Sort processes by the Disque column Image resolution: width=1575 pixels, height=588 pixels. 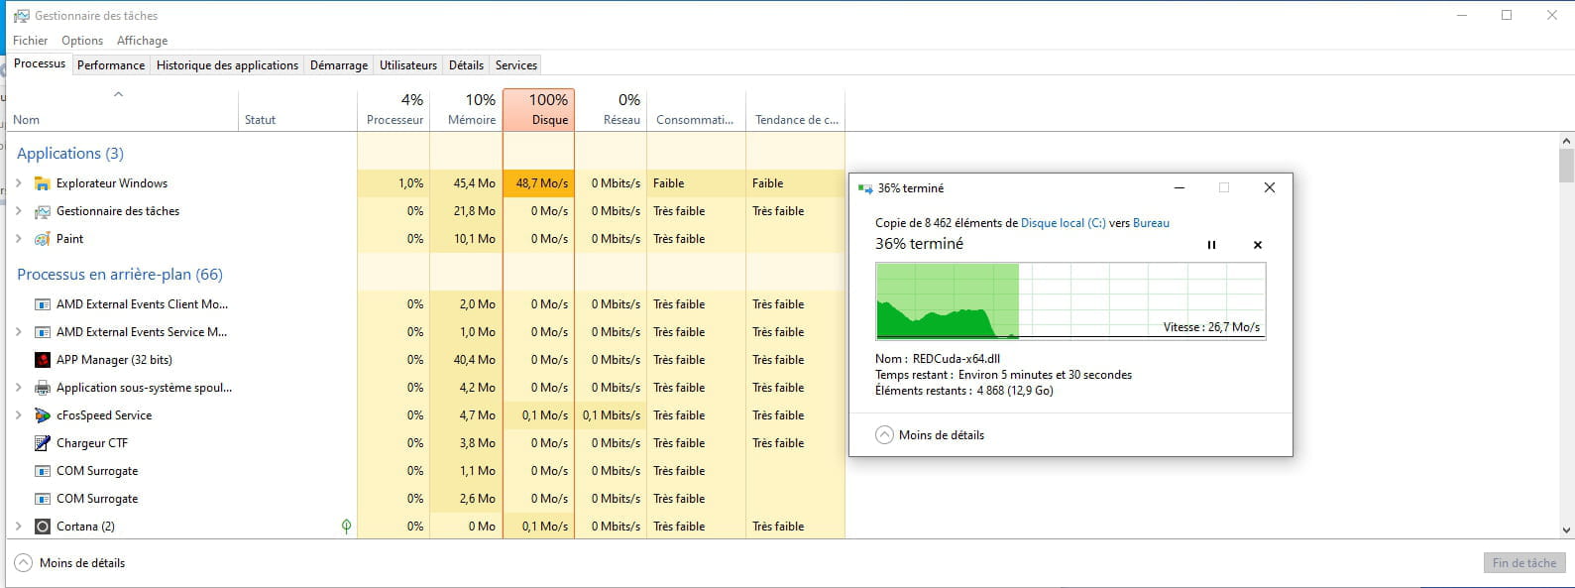pos(539,110)
